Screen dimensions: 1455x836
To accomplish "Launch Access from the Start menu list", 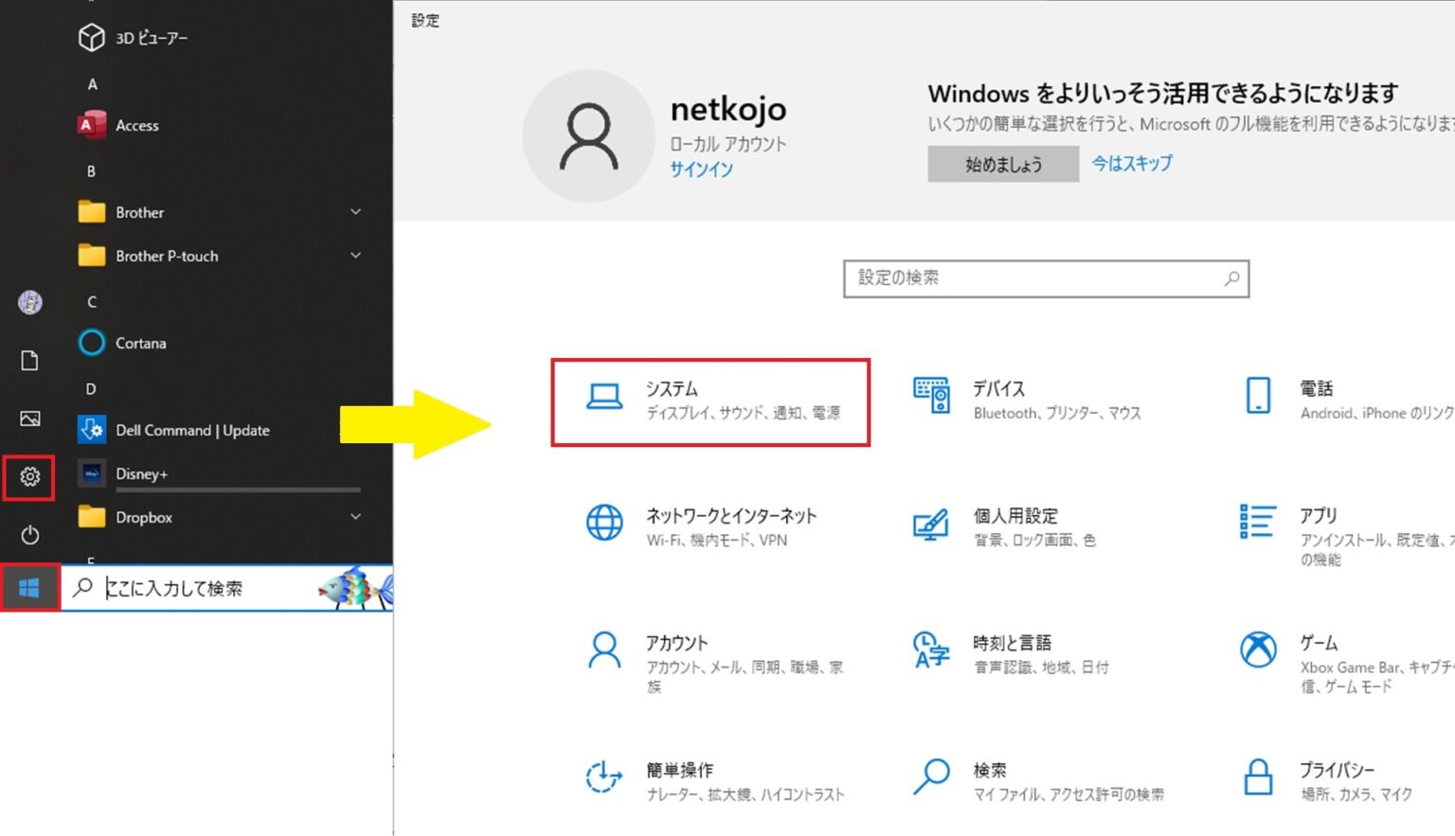I will click(136, 125).
